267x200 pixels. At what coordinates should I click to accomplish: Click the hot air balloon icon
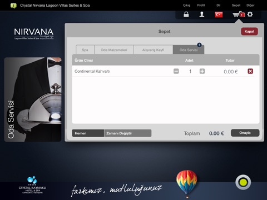(x=187, y=183)
